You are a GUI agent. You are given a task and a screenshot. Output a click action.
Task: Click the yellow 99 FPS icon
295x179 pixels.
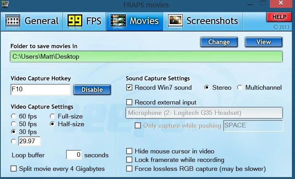coord(75,20)
